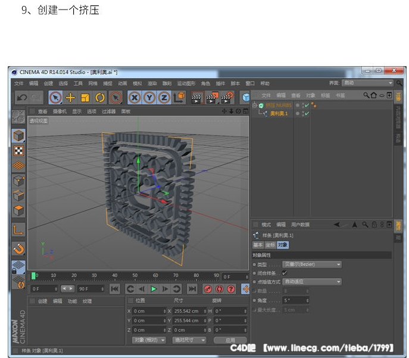Screen dimensions: 409x358
Task: Activate the Move tool
Action: coord(70,98)
